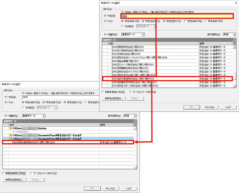The image size is (239, 193).
Task: Click 弥生会計23データフォルダ folder icon
Action: [11, 139]
